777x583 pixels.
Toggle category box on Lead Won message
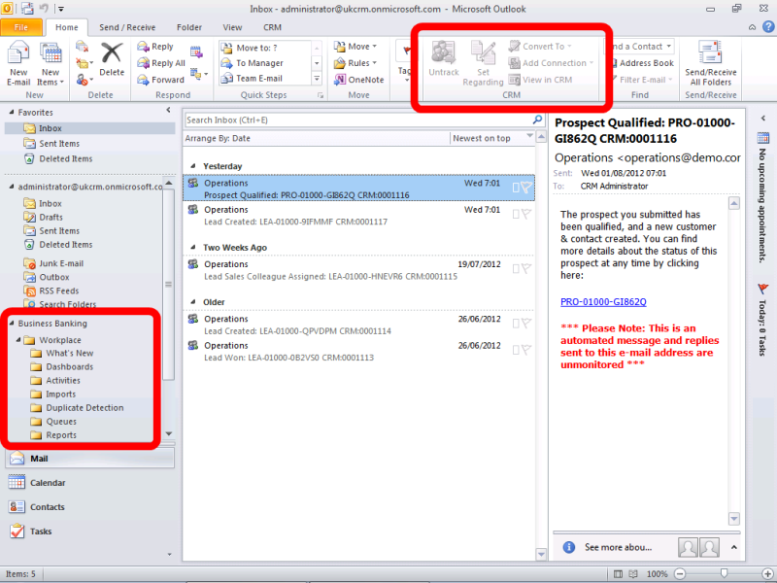(x=516, y=350)
